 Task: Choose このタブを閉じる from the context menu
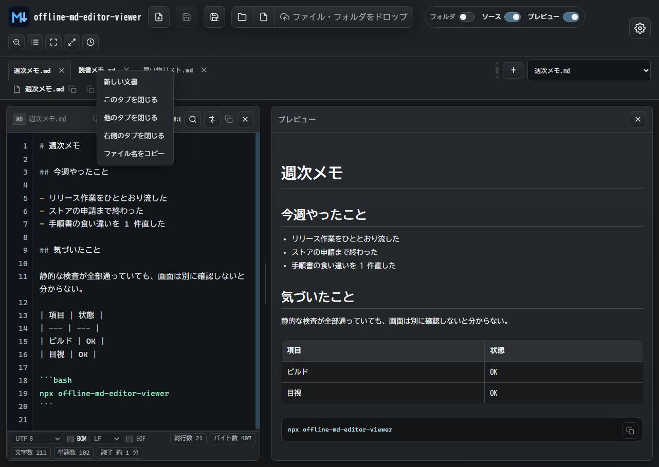[x=135, y=100]
